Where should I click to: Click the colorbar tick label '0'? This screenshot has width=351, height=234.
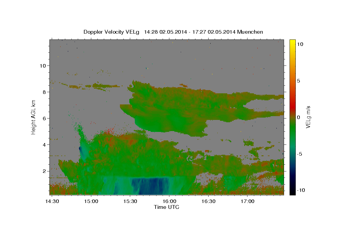[299, 117]
